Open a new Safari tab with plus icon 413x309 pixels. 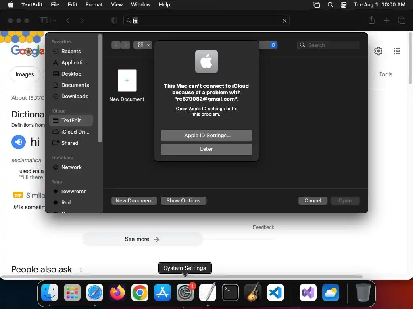point(386,20)
